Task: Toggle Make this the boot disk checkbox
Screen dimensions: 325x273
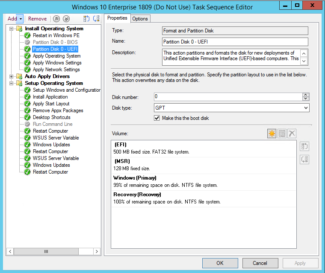Action: [157, 118]
